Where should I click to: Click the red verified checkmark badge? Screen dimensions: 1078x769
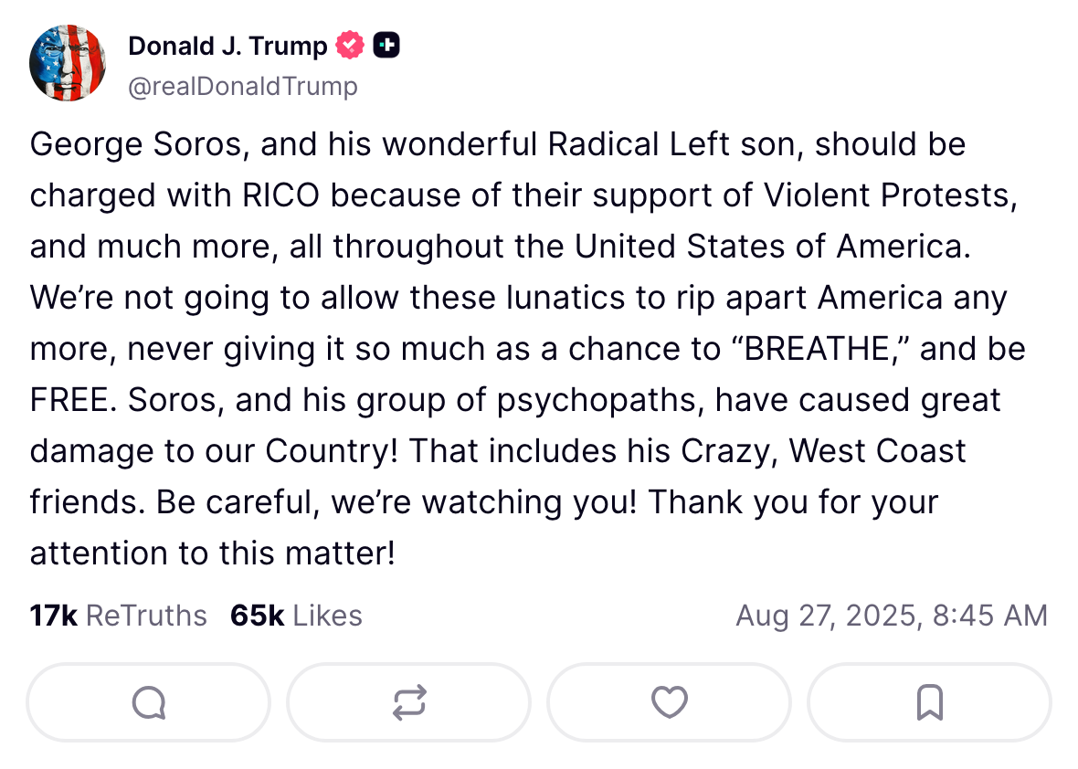[x=350, y=45]
